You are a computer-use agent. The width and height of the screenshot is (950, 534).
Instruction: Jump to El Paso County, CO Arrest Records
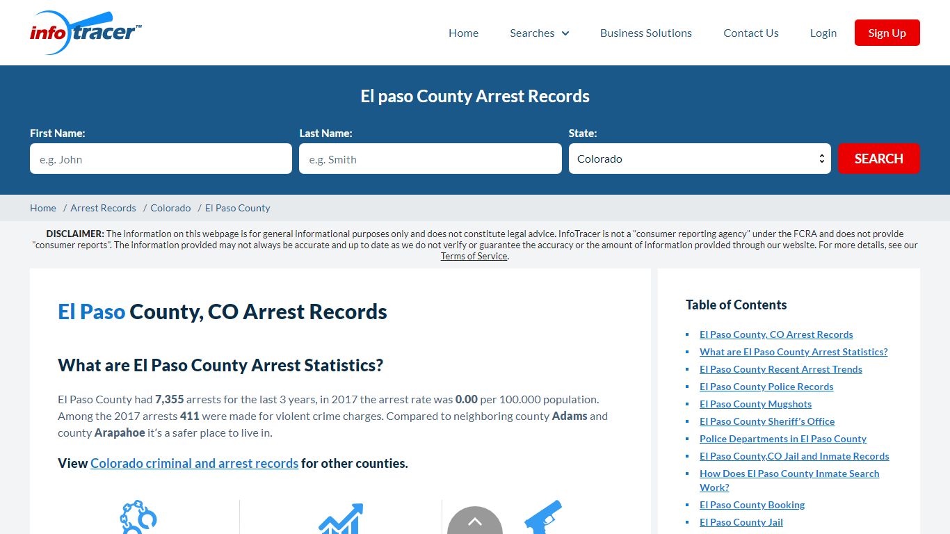click(776, 334)
